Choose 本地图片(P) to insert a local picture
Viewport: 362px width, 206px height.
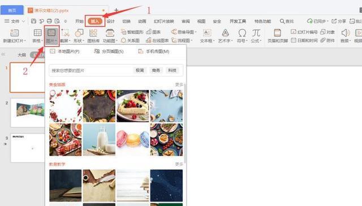pyautogui.click(x=65, y=51)
